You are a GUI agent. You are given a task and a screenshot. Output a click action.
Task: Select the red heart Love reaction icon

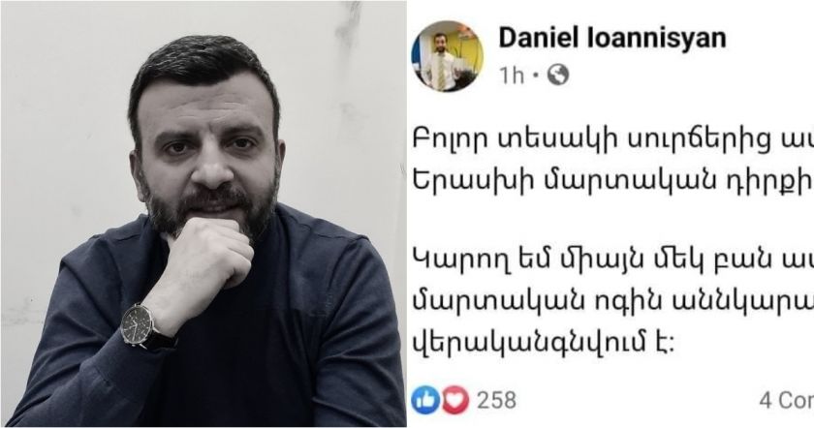pyautogui.click(x=455, y=401)
